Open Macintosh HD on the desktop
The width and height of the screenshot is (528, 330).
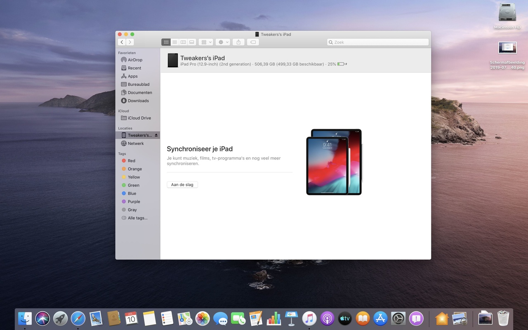[x=507, y=17]
